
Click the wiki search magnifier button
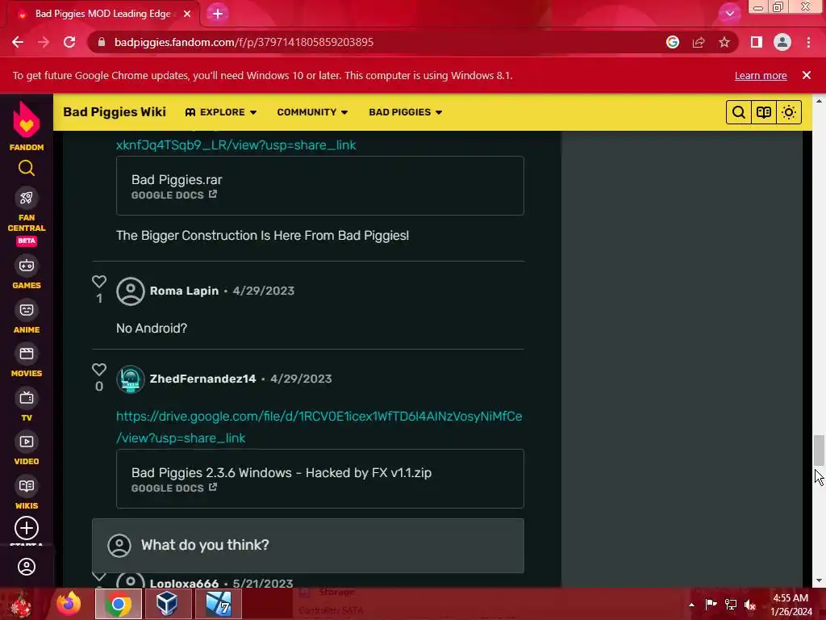coord(739,112)
